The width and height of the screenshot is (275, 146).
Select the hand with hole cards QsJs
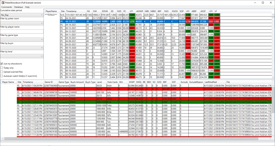click(145, 135)
